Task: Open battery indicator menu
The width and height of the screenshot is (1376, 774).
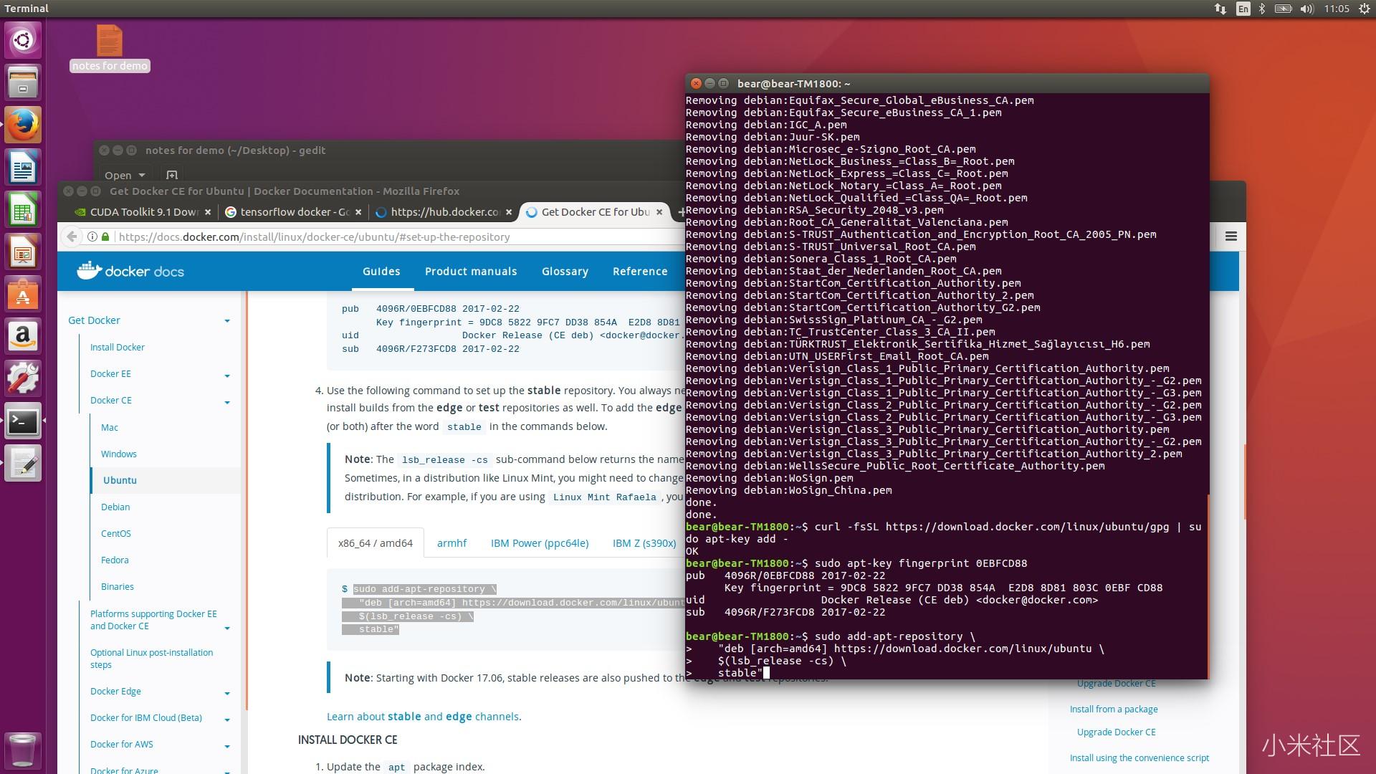Action: [x=1284, y=9]
